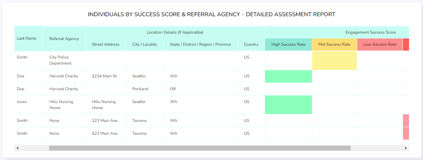Click the green high success cell for Jones

[x=288, y=105]
